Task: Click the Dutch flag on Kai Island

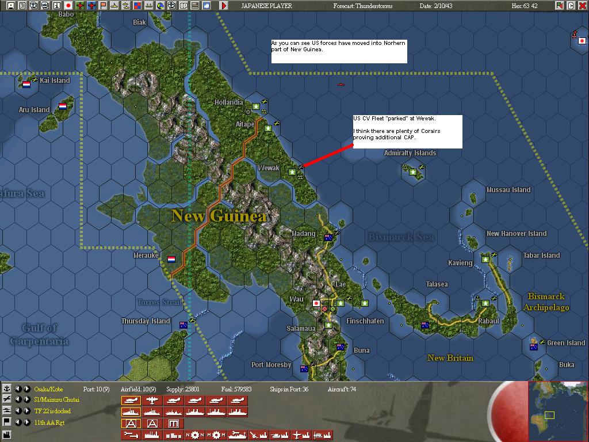Action: [26, 85]
